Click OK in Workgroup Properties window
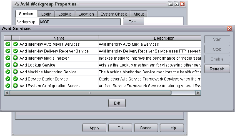Image resolution: width=235 pixels, height=136 pixels. (120, 128)
